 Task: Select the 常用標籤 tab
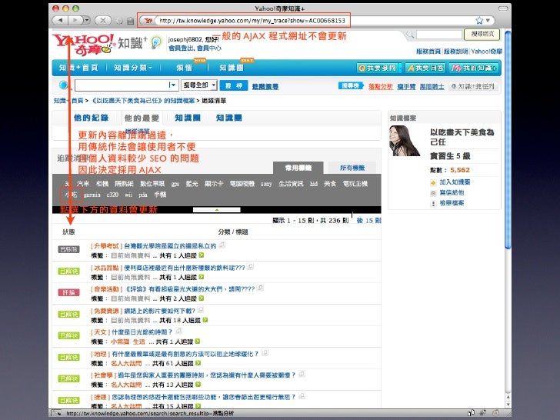click(x=298, y=168)
